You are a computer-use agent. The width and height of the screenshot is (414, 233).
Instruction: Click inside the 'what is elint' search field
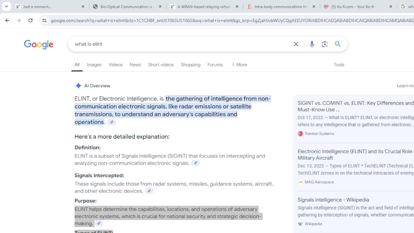click(x=181, y=44)
